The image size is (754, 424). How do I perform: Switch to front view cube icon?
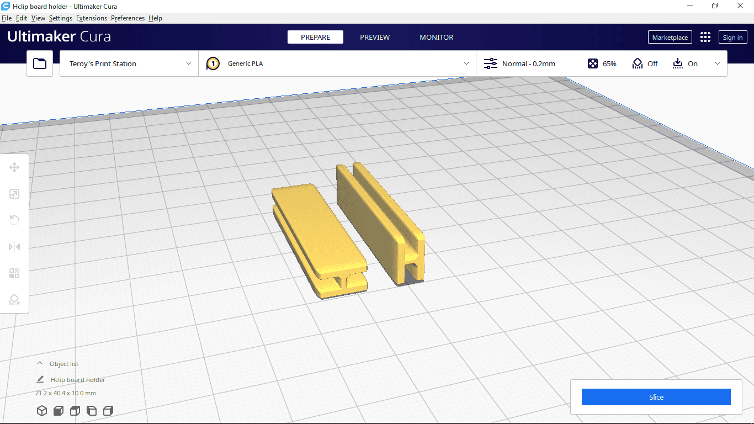point(58,411)
